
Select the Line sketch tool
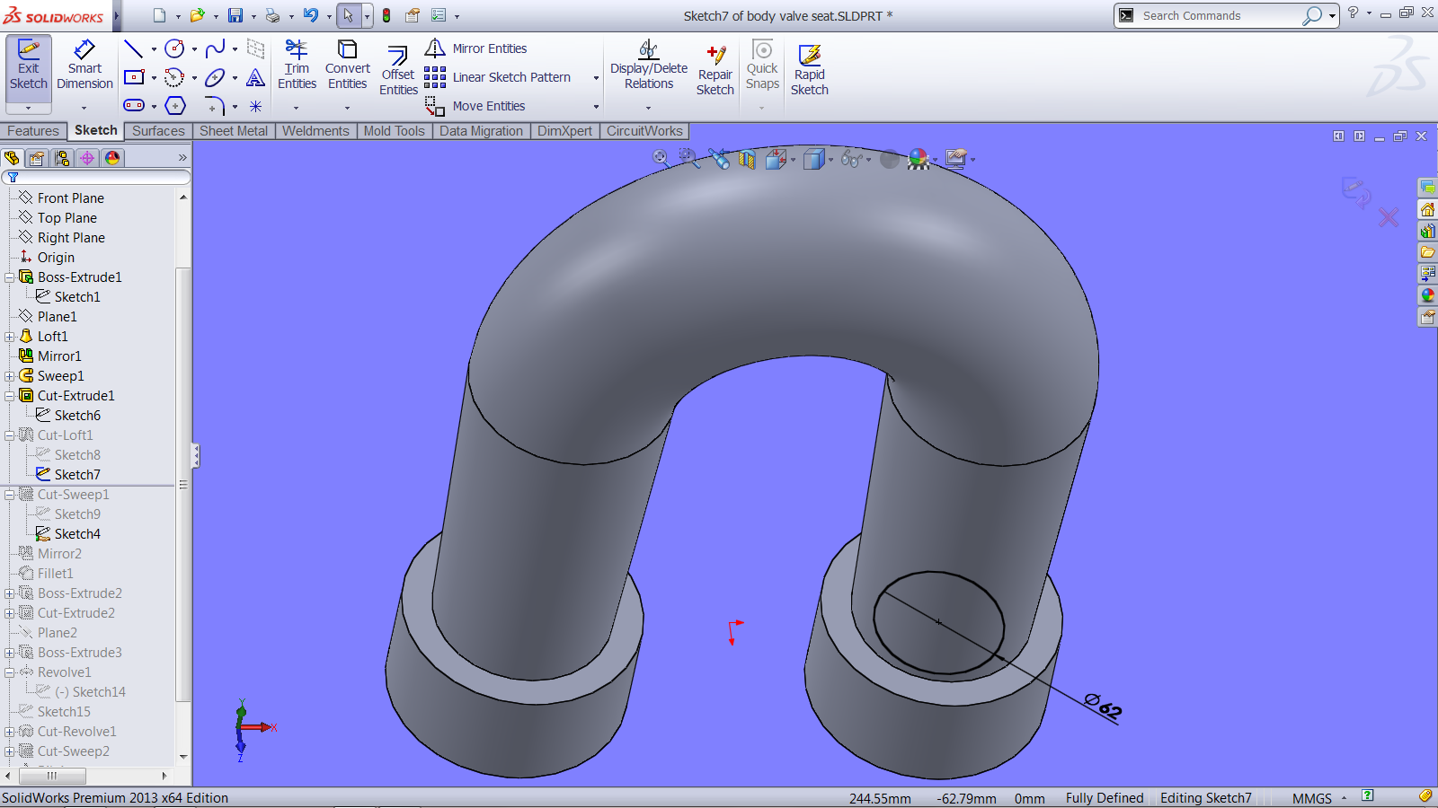[x=133, y=48]
